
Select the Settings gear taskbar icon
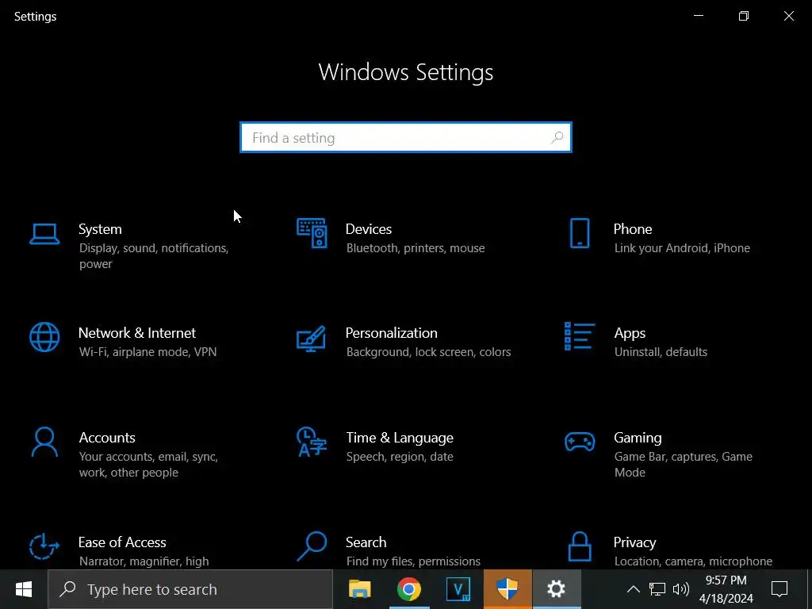point(557,589)
